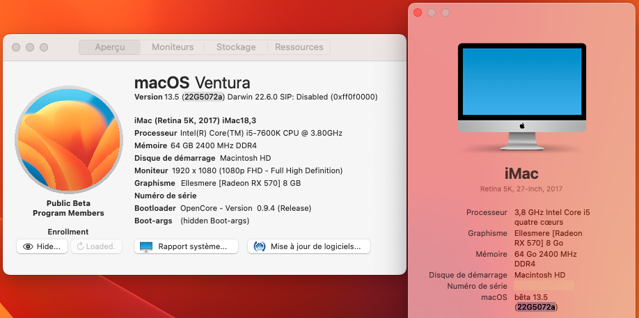
Task: Minimize the macOS Ventura overview window
Action: click(x=30, y=47)
